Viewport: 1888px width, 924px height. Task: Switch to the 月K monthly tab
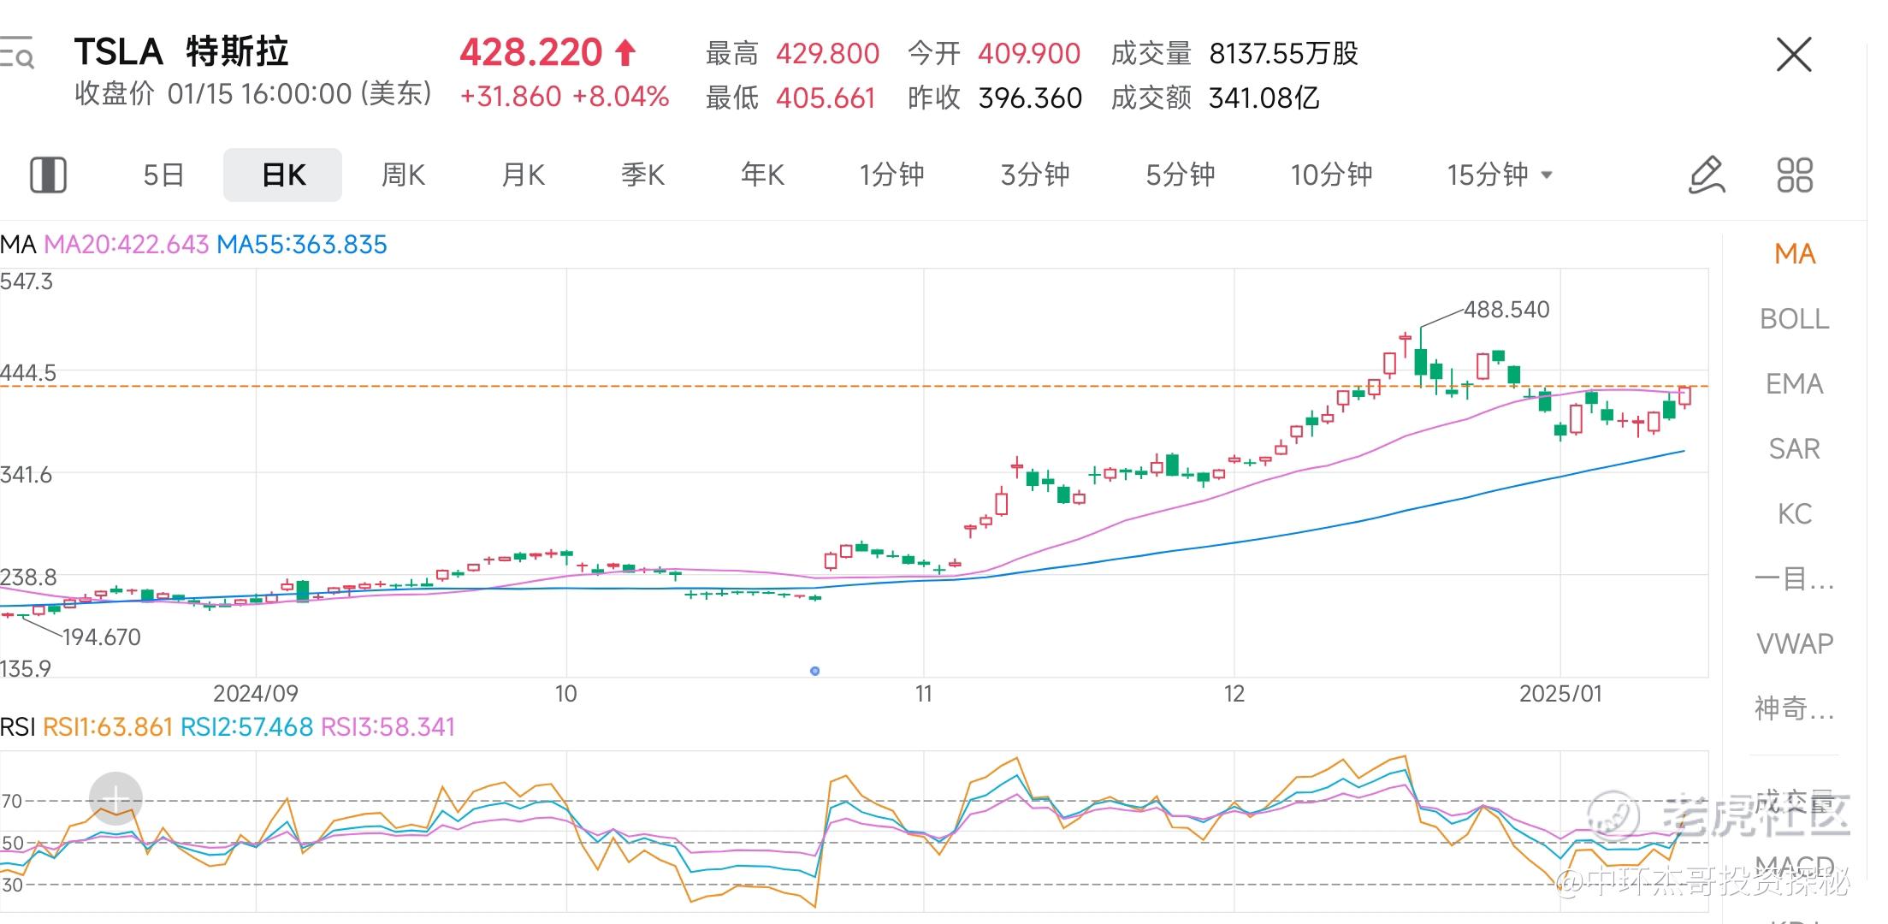tap(523, 175)
